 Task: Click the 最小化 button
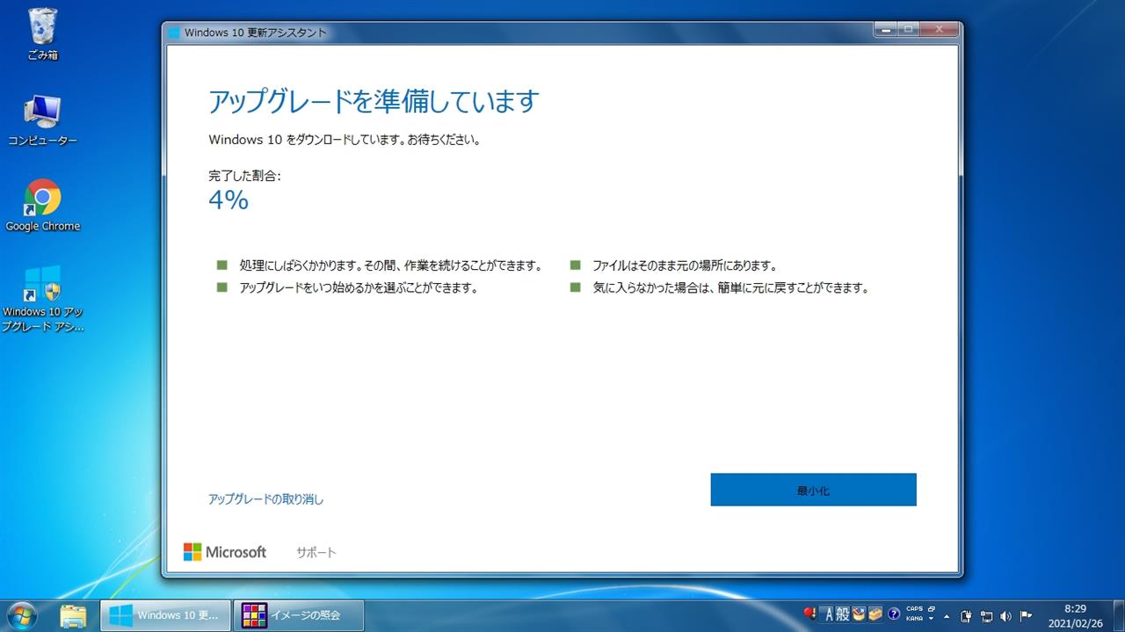[x=813, y=490]
